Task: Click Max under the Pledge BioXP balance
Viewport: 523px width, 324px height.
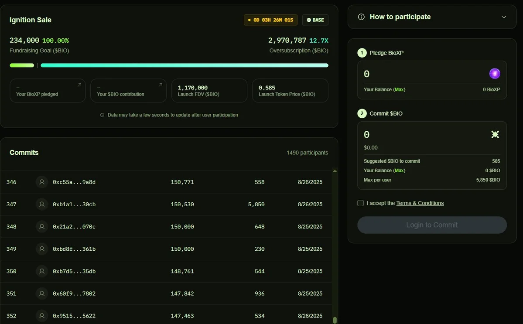Action: (399, 89)
